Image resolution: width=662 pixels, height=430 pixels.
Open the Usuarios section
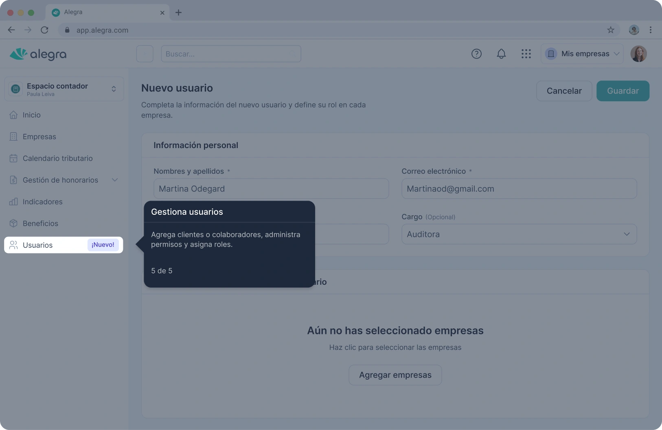(38, 245)
